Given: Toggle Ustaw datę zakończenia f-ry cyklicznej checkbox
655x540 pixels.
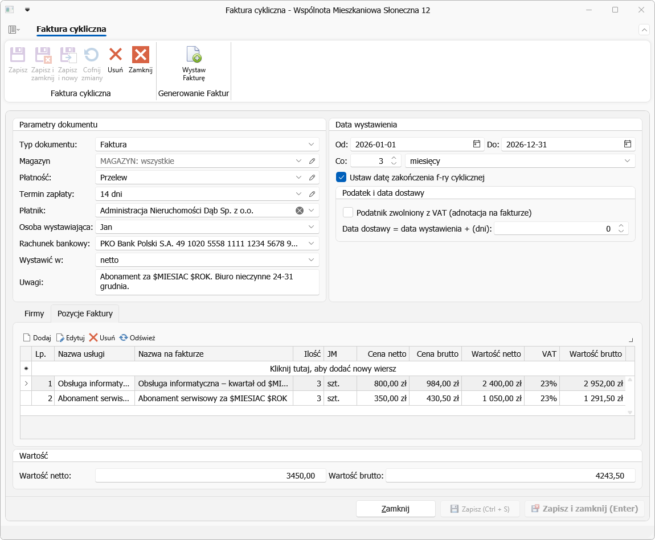Looking at the screenshot, I should (341, 178).
